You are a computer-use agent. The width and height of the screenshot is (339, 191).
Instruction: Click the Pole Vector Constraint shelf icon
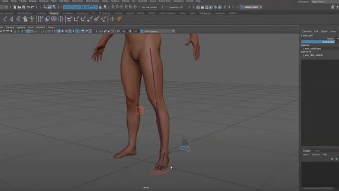click(x=104, y=19)
